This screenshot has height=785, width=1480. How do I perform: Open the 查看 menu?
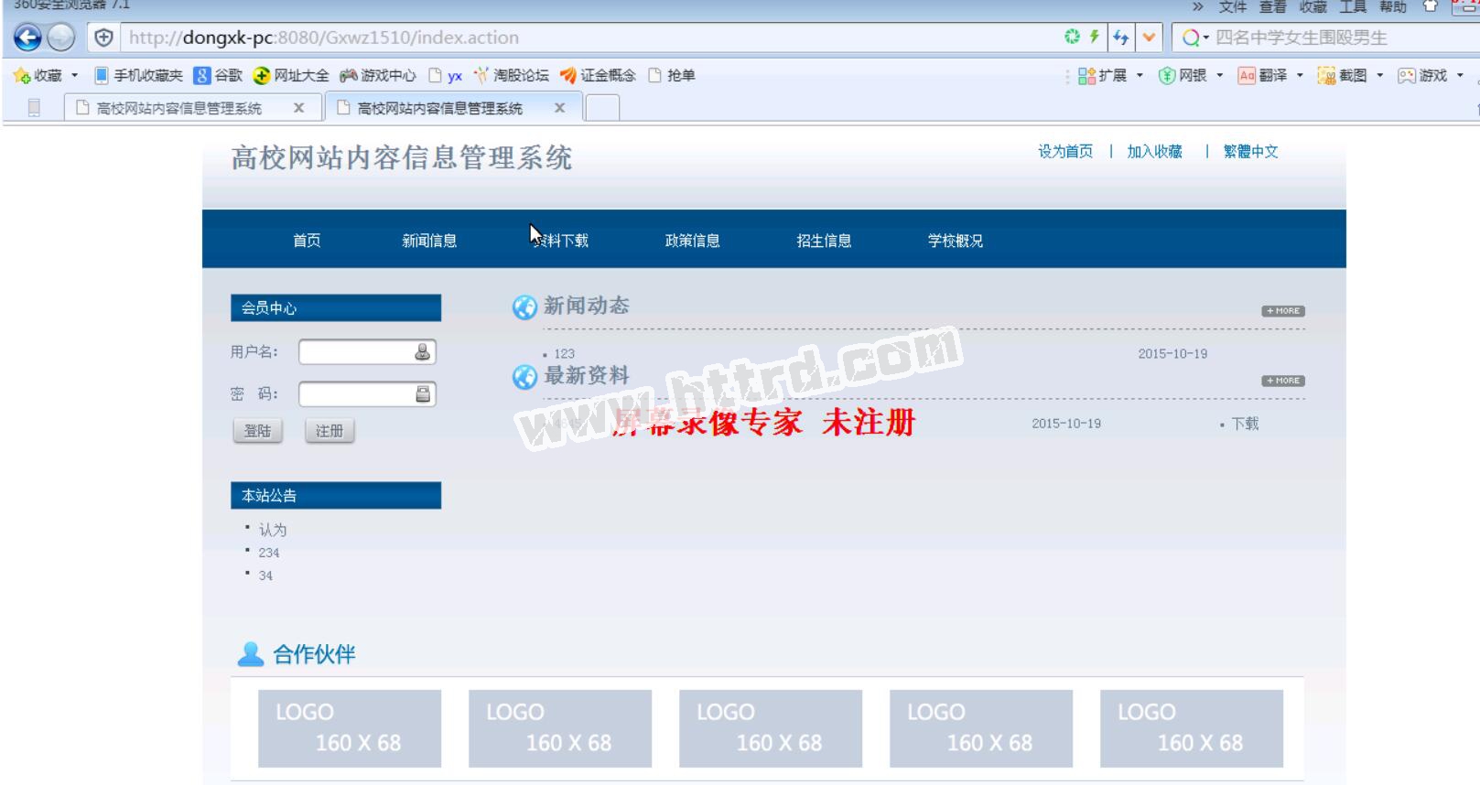click(1272, 6)
